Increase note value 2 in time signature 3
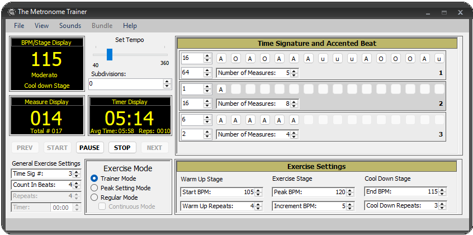The height and width of the screenshot is (235, 473). pos(207,131)
